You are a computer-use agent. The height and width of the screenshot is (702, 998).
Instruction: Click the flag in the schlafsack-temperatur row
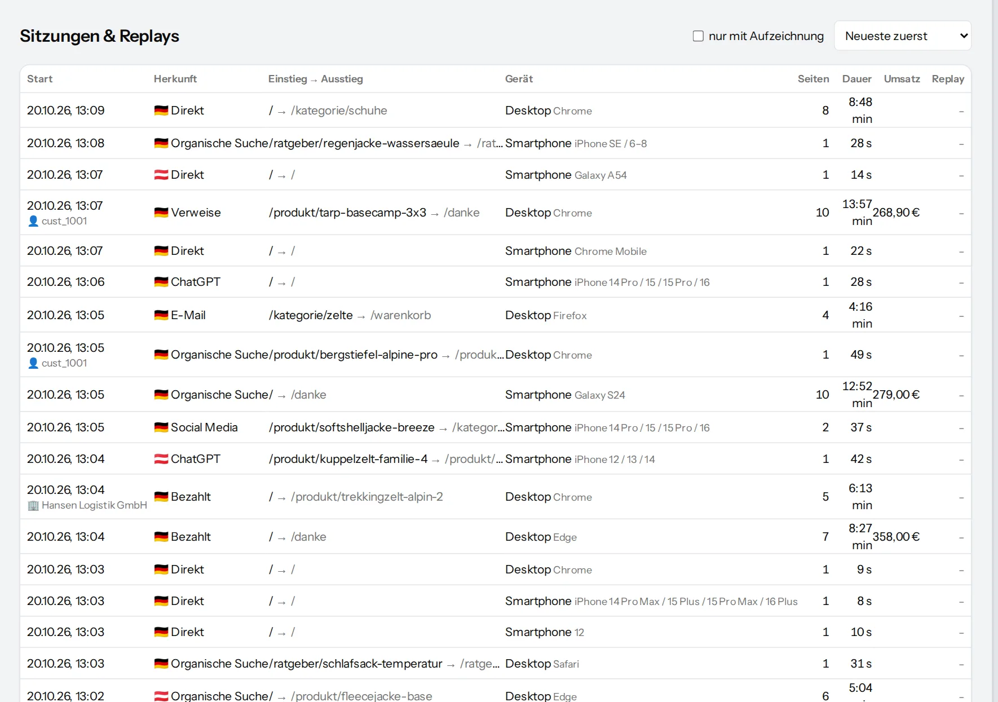tap(161, 664)
